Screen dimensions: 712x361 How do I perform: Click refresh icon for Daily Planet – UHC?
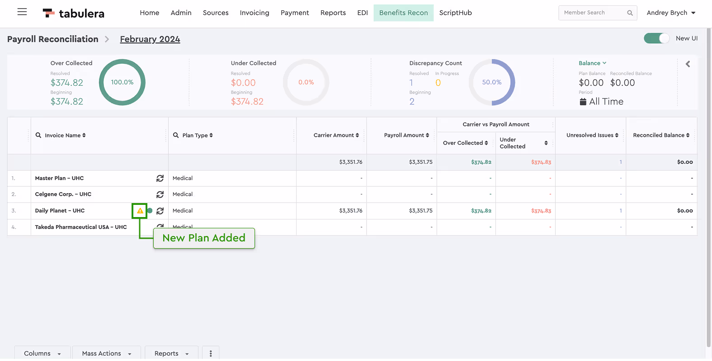(160, 211)
